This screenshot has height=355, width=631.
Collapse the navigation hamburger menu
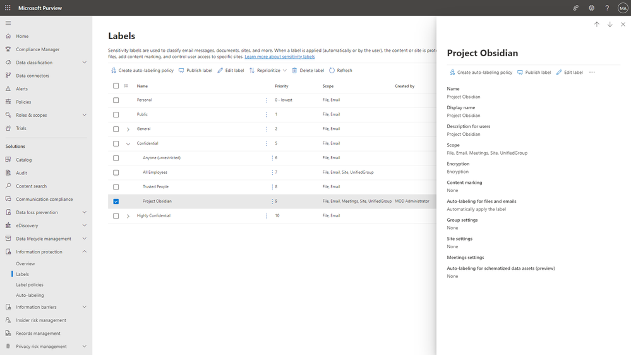point(8,23)
